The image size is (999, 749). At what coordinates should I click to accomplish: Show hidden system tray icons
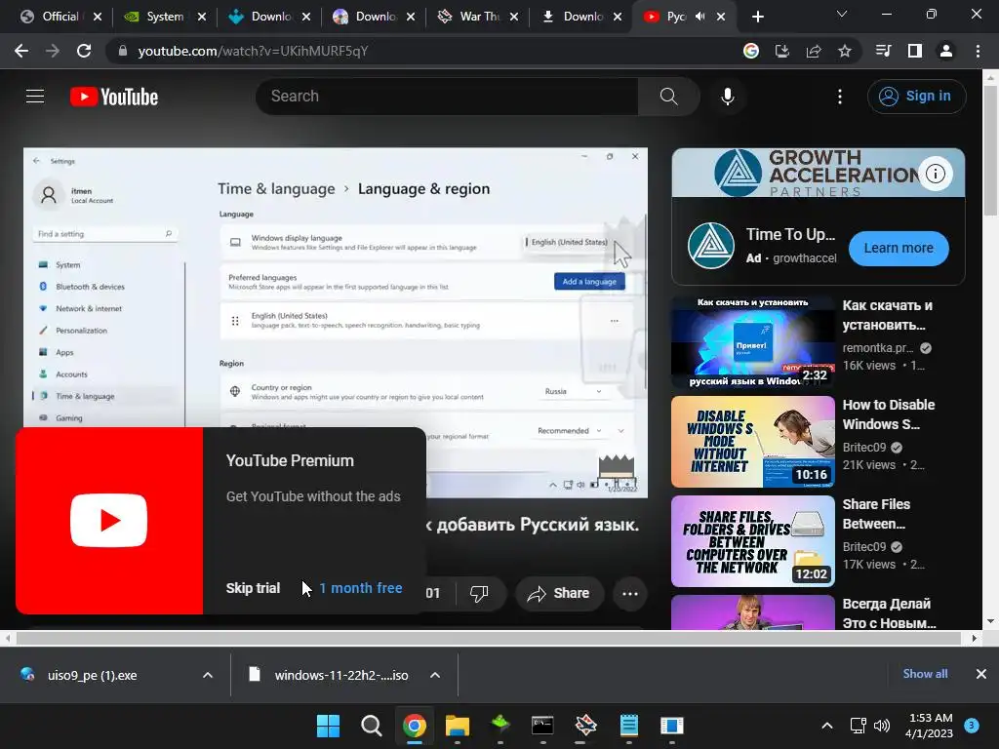pyautogui.click(x=827, y=726)
